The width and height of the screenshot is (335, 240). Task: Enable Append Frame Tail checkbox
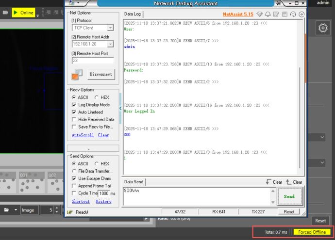tap(74, 186)
